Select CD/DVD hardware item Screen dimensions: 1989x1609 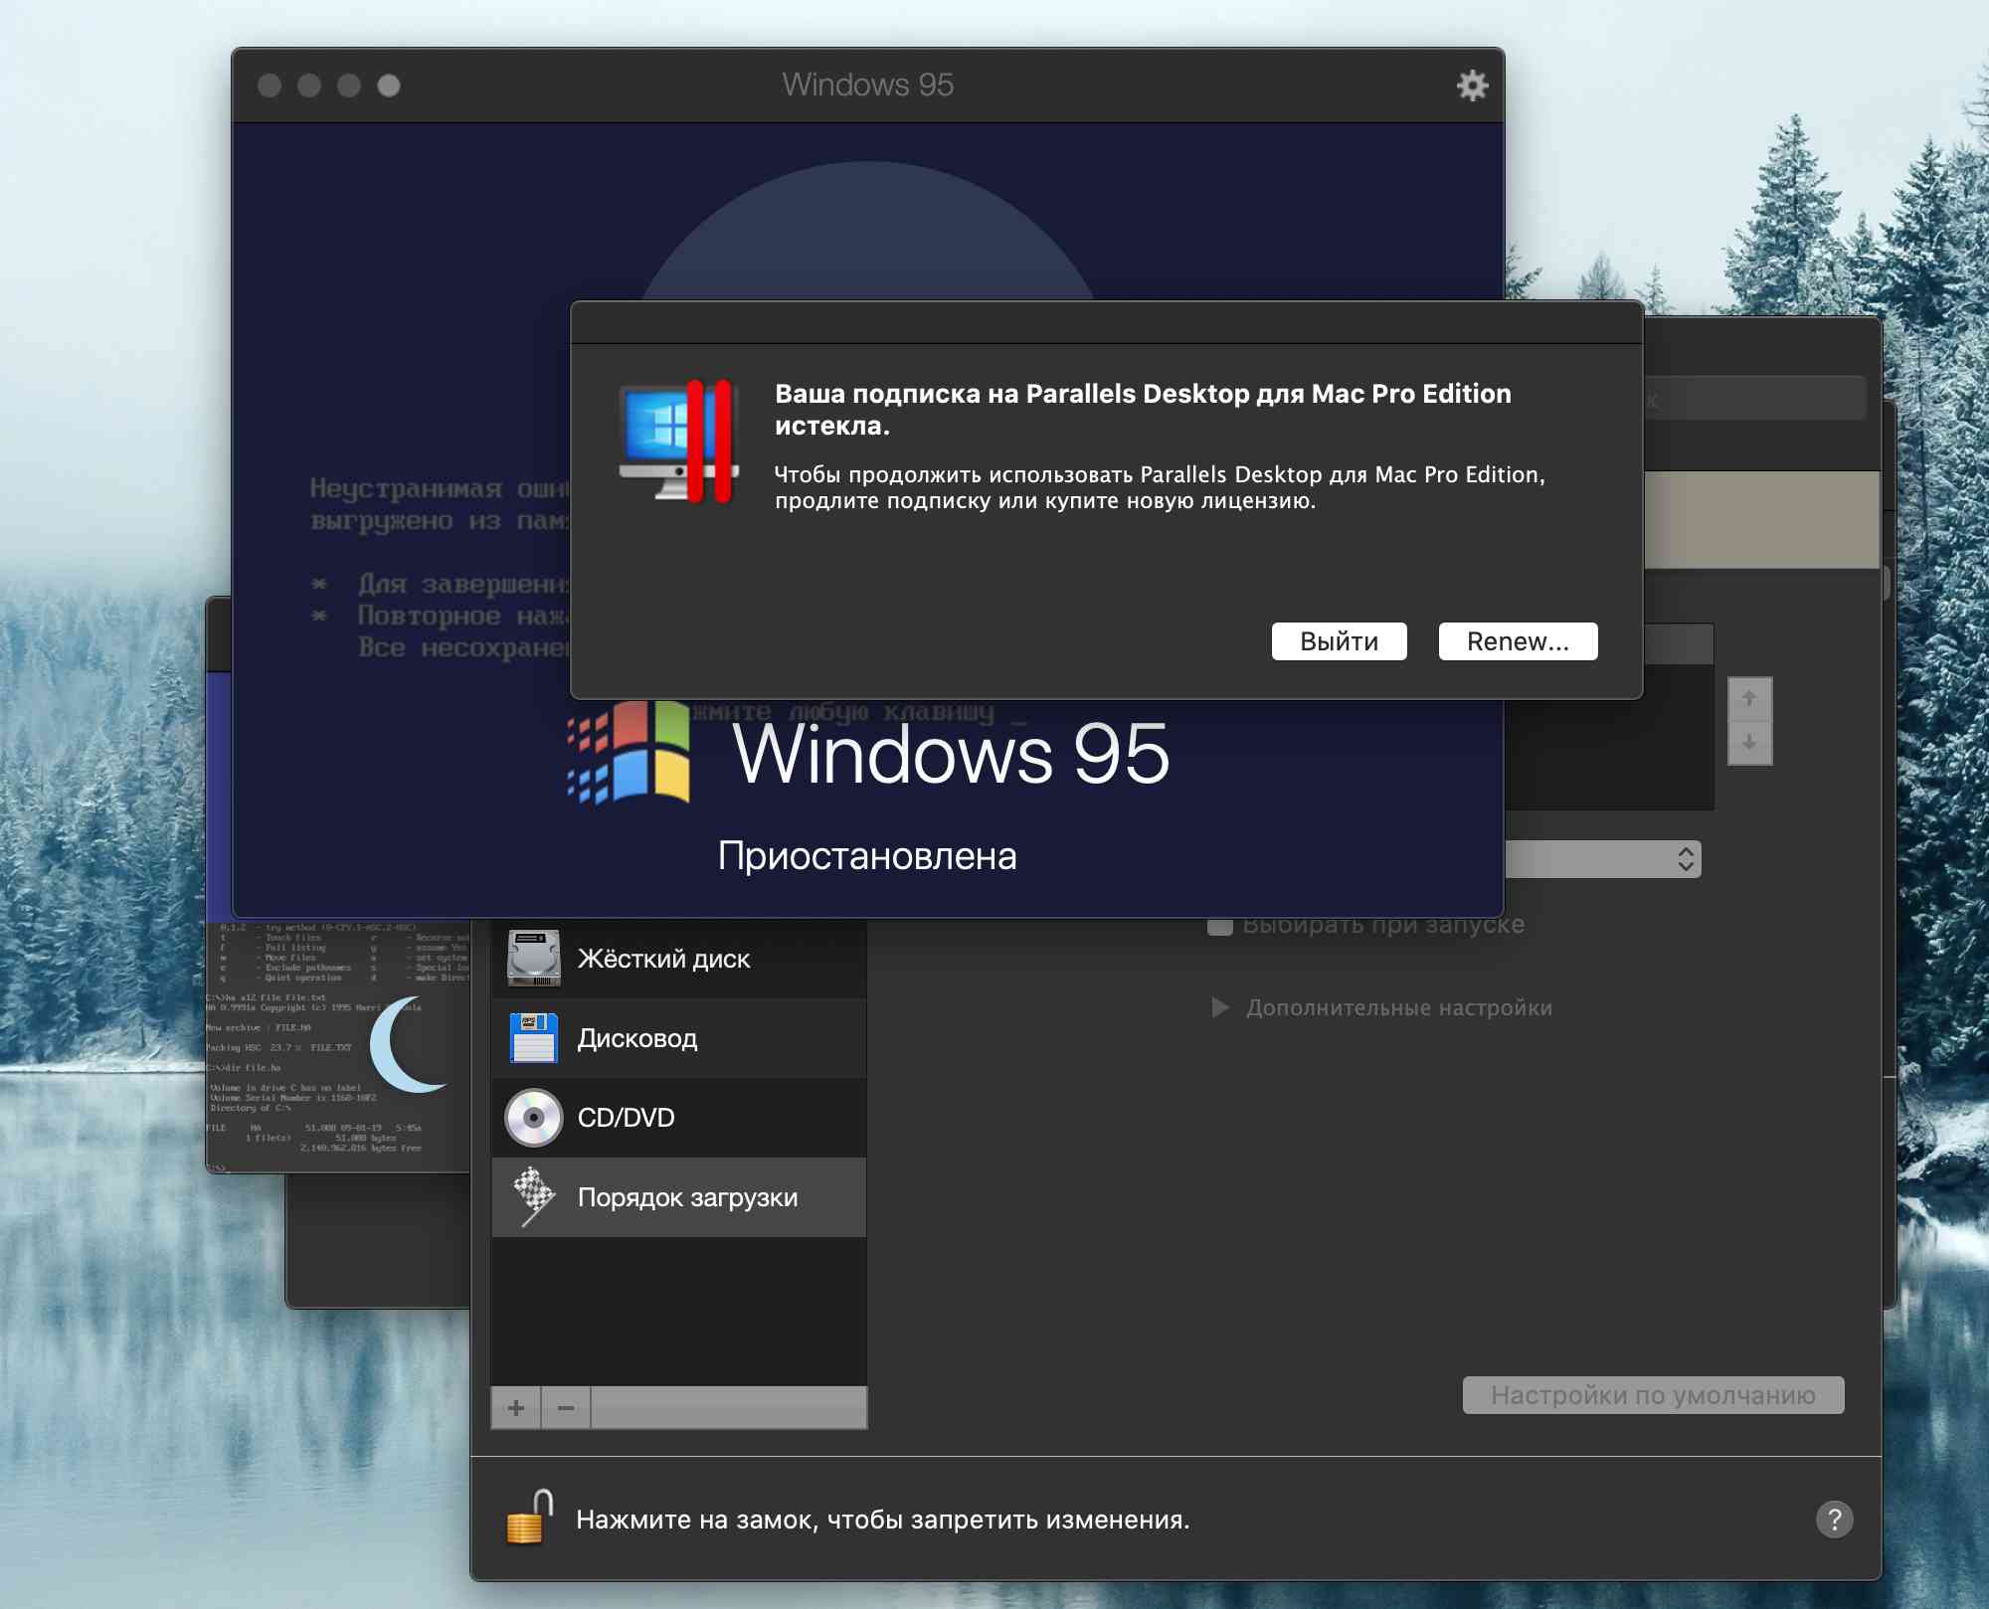tap(679, 1118)
